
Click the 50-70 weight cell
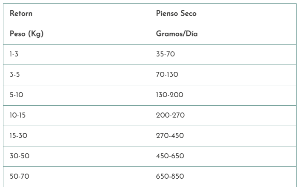(x=77, y=177)
